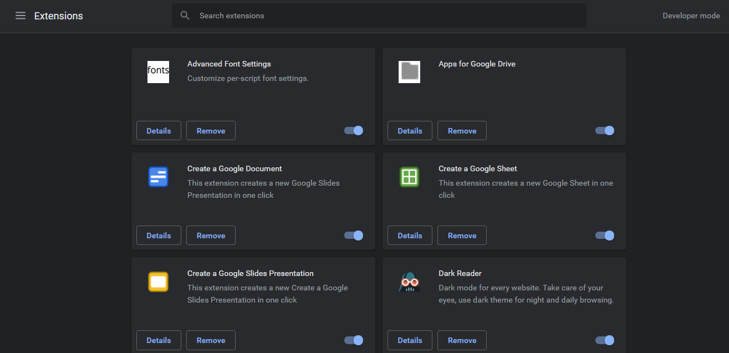Disable the Dark Reader extension toggle

605,340
